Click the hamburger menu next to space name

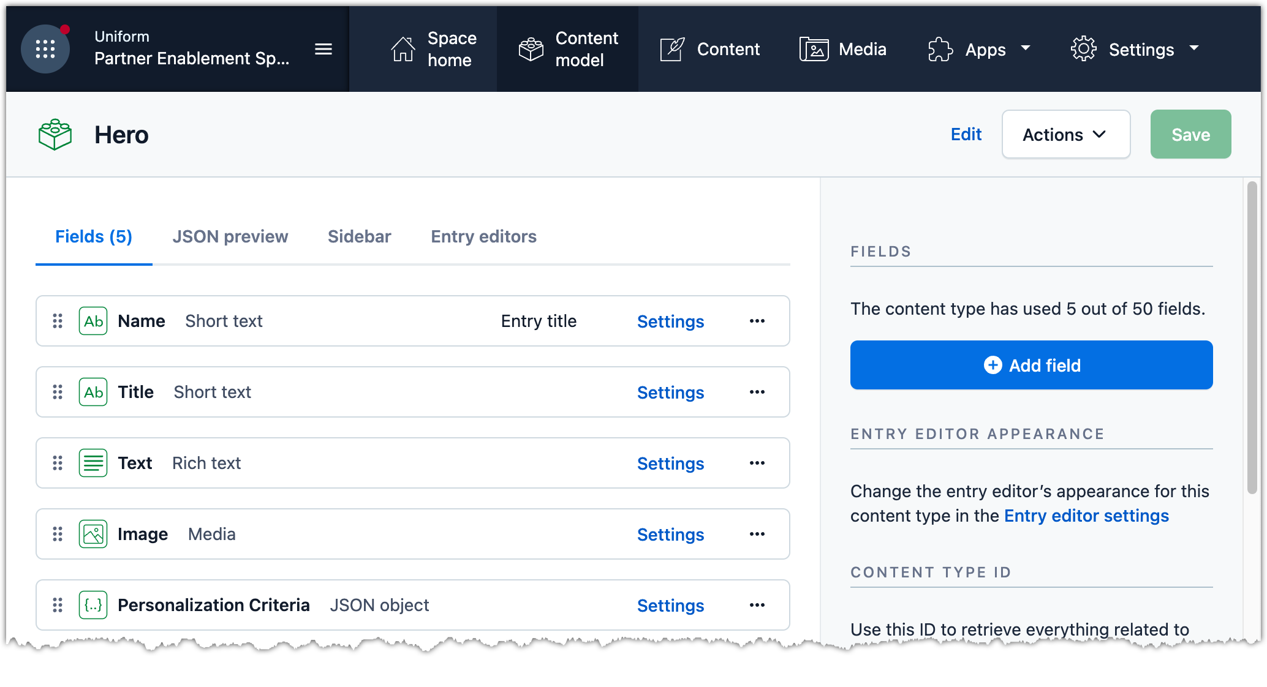(323, 49)
